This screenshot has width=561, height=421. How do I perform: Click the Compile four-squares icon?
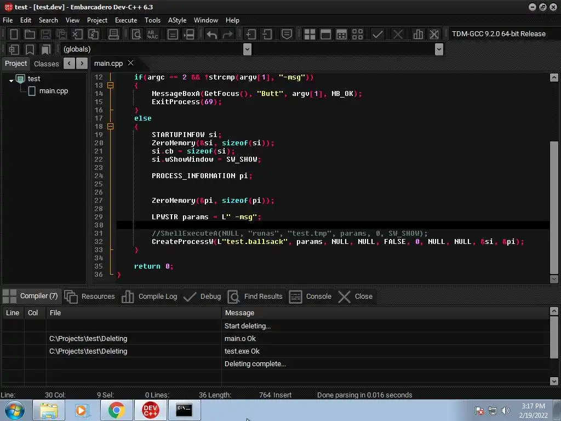[310, 35]
